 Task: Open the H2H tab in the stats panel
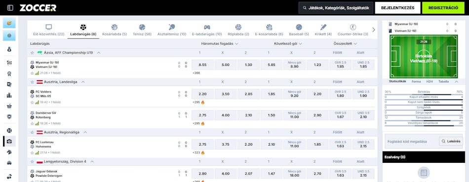click(x=430, y=81)
